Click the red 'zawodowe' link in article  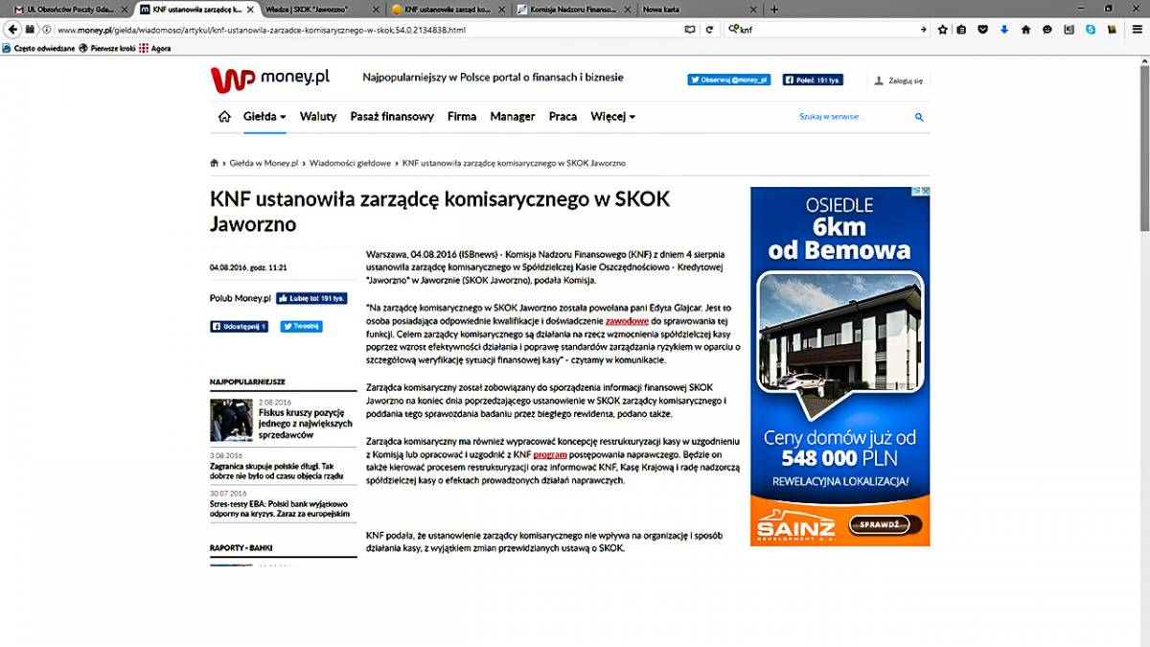(x=629, y=321)
